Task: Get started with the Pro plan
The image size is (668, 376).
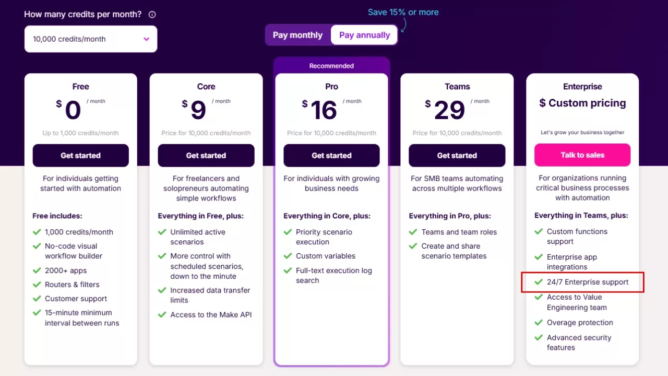Action: (331, 156)
